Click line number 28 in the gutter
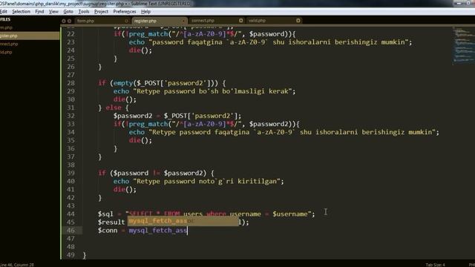Image resolution: width=475 pixels, height=267 pixels. 71,83
